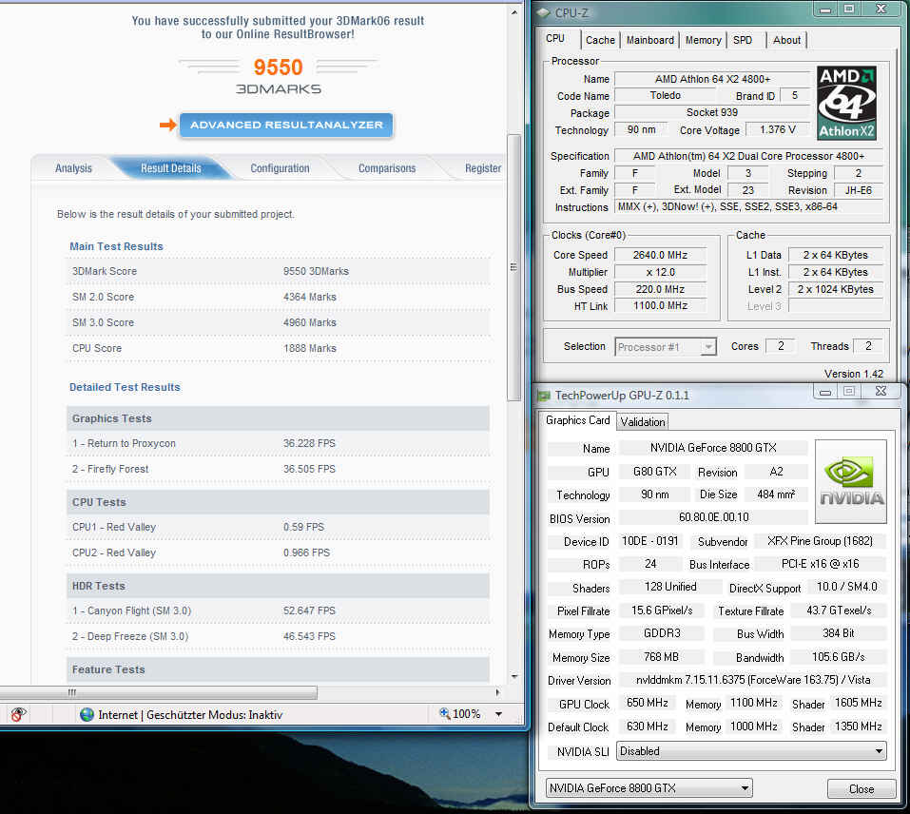Open the GPU-Z Validation tab
The height and width of the screenshot is (814, 910).
[643, 422]
